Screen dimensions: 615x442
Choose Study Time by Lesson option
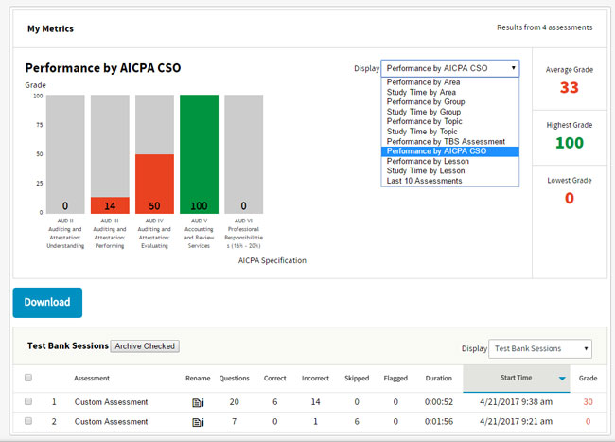pos(449,171)
